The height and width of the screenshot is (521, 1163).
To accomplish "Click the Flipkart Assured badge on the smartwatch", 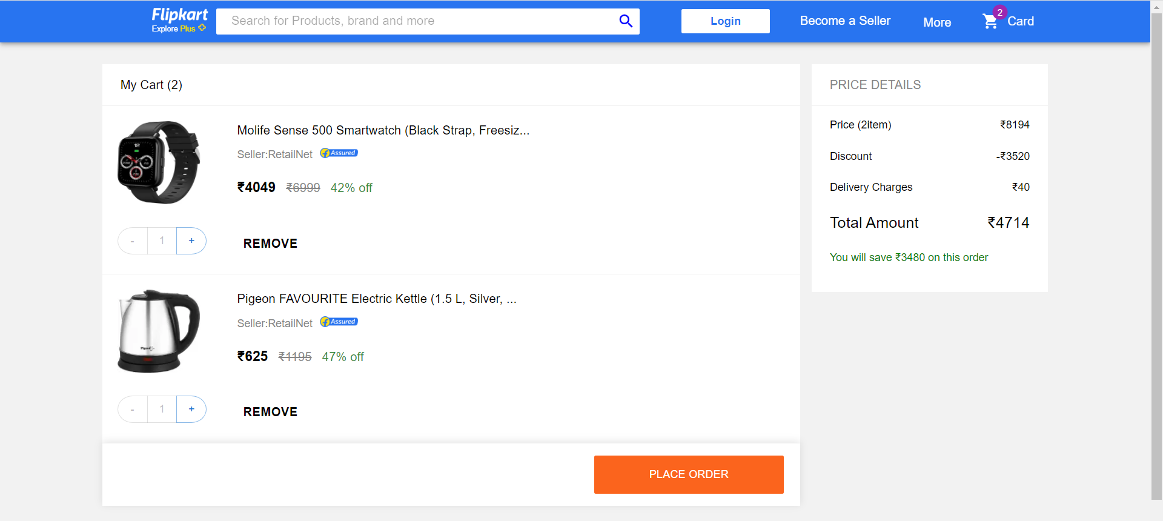I will 338,153.
